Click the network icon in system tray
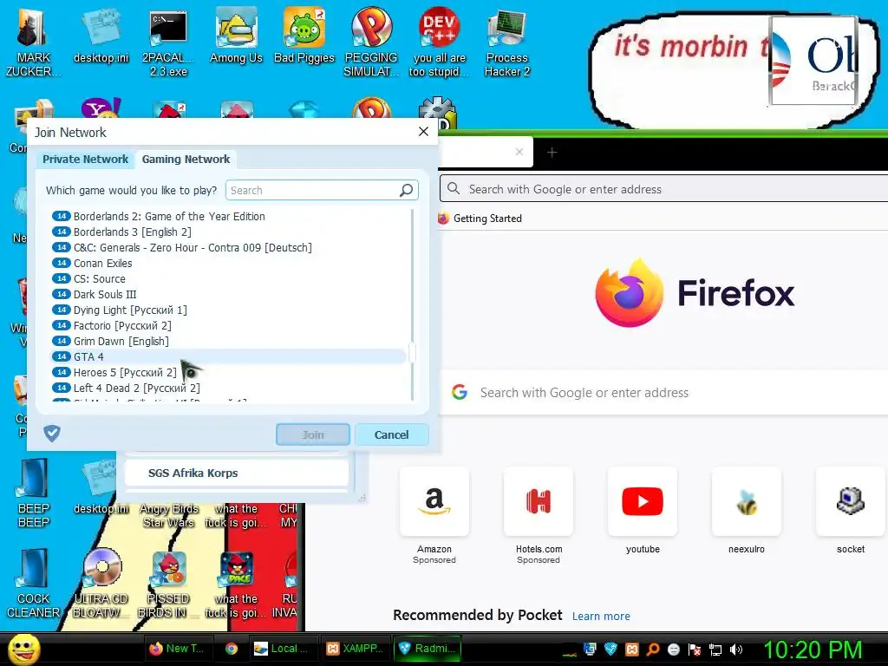Image resolution: width=888 pixels, height=666 pixels. point(715,650)
